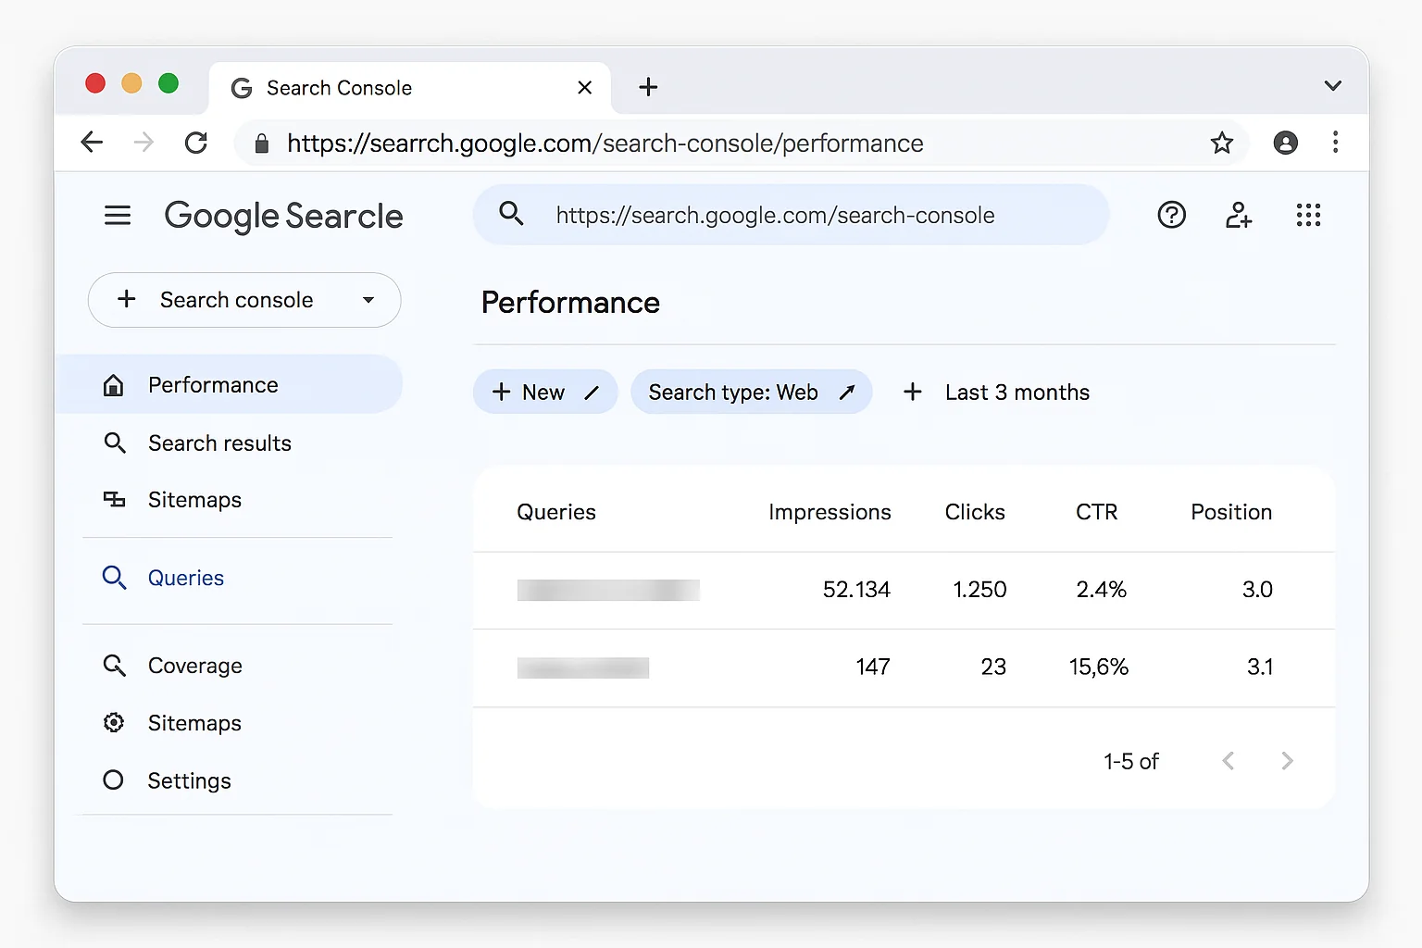
Task: Open the Google apps grid icon
Action: 1308,215
